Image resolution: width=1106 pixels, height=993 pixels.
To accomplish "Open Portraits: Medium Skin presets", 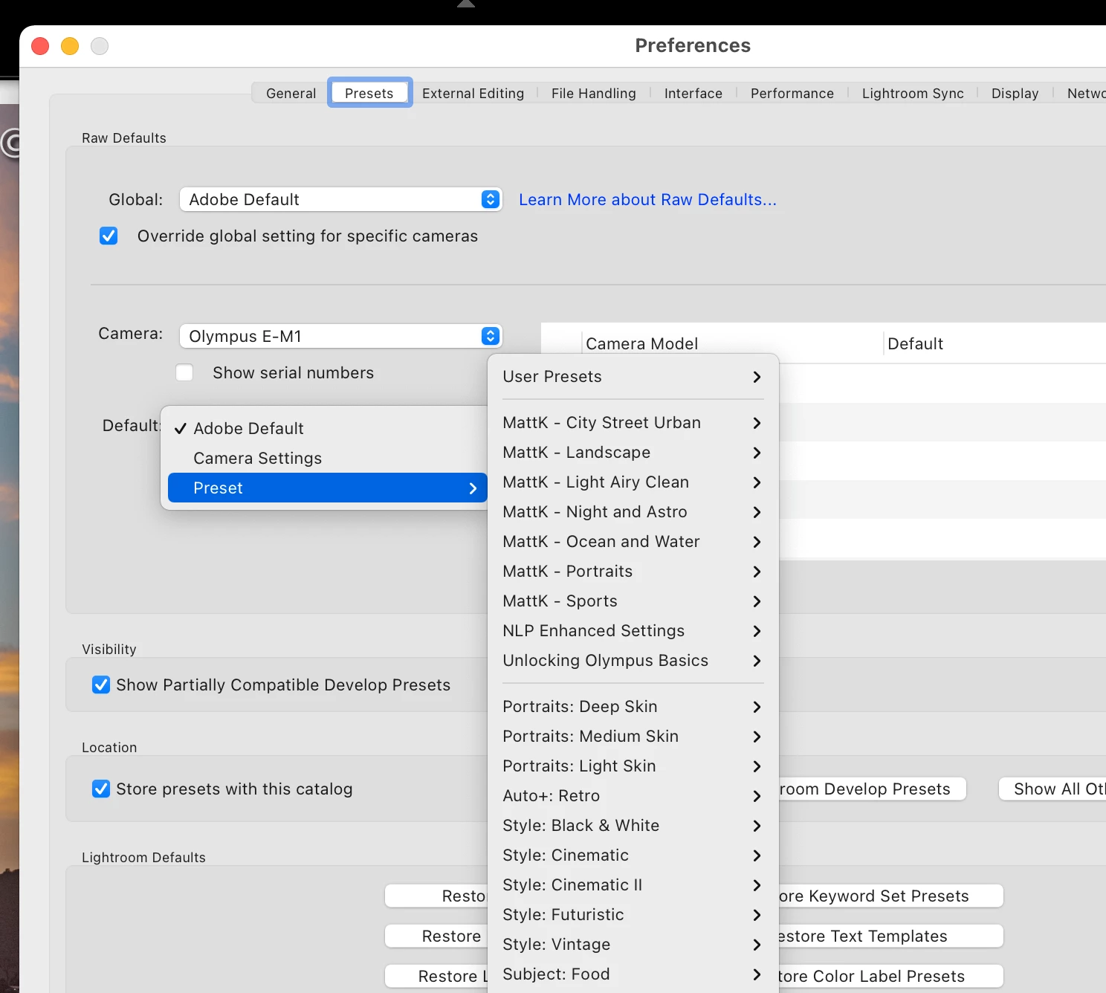I will [x=633, y=736].
